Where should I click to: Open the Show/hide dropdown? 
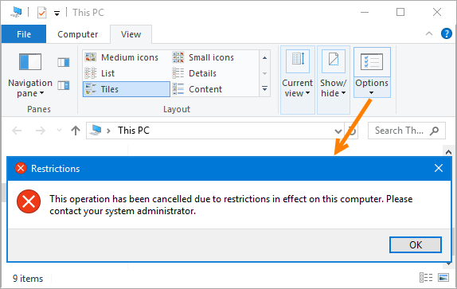pyautogui.click(x=334, y=80)
